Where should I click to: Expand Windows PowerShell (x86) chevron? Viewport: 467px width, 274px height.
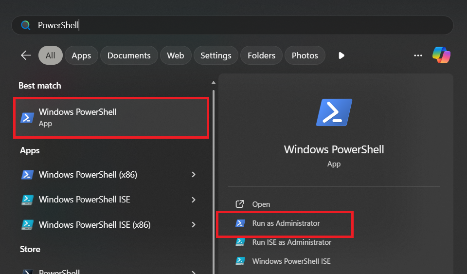(194, 175)
